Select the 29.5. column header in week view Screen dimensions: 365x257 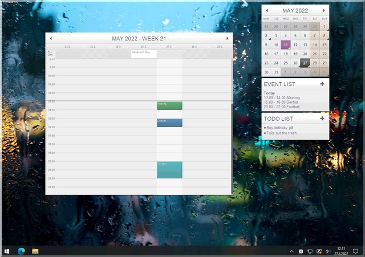pyautogui.click(x=220, y=47)
